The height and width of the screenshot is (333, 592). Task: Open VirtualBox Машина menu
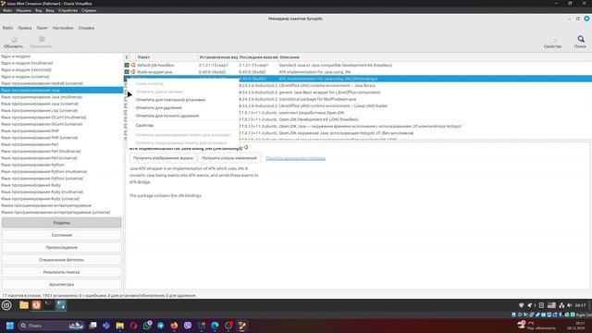pos(23,10)
